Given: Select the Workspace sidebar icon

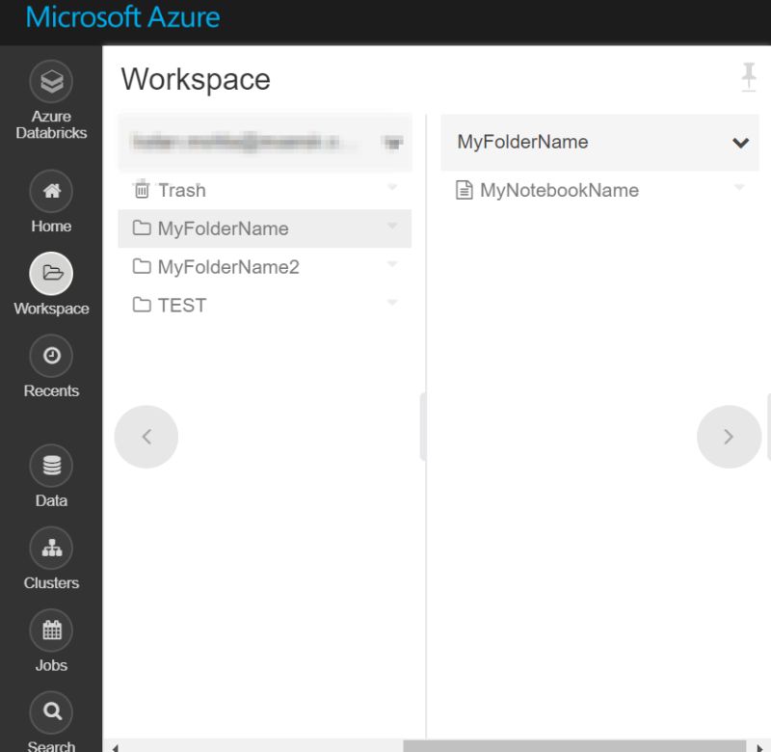Looking at the screenshot, I should point(51,274).
